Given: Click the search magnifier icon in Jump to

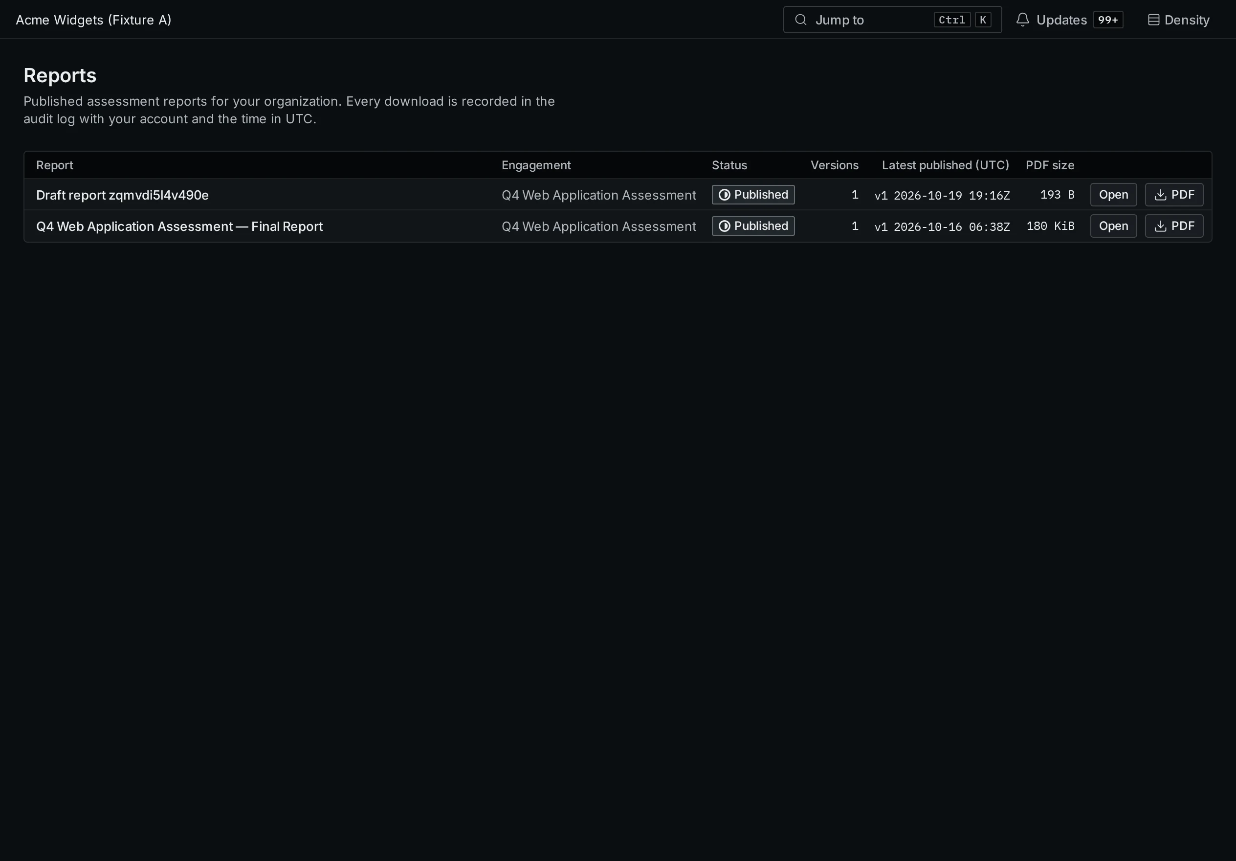Looking at the screenshot, I should point(800,20).
